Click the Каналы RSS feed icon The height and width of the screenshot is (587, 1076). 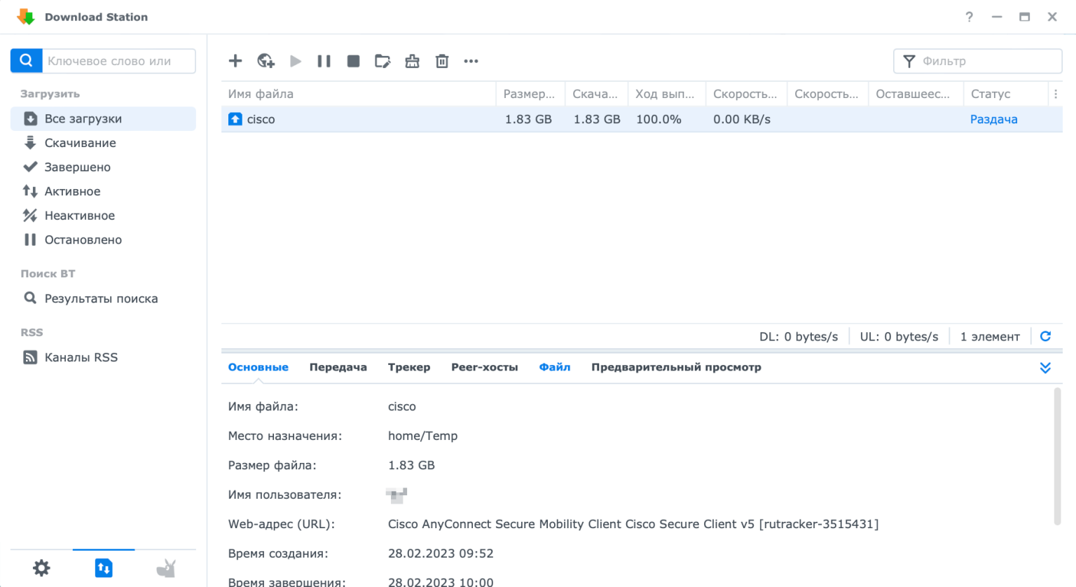(x=30, y=357)
